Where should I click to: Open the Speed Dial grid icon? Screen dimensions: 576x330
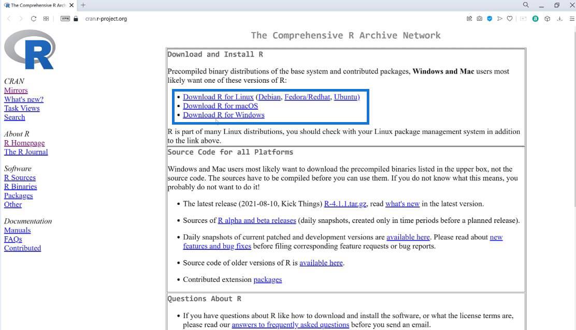point(46,19)
